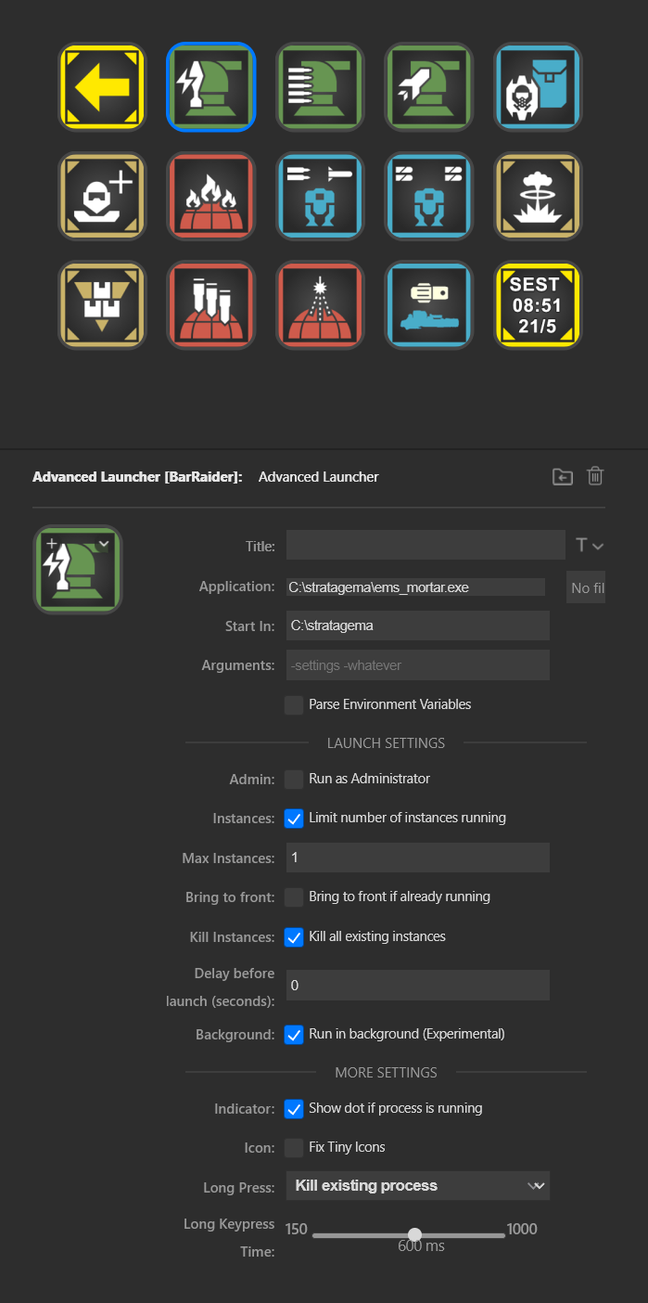Image resolution: width=648 pixels, height=1303 pixels.
Task: Click the action icon preview image
Action: pos(78,570)
